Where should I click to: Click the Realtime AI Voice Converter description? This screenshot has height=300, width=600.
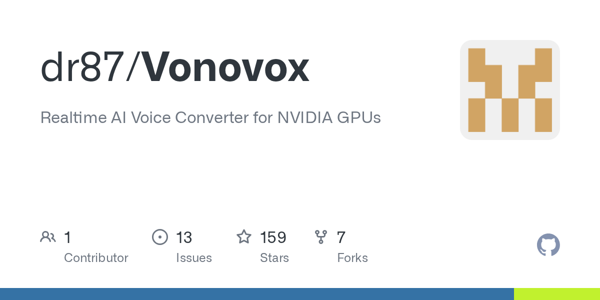pos(210,117)
